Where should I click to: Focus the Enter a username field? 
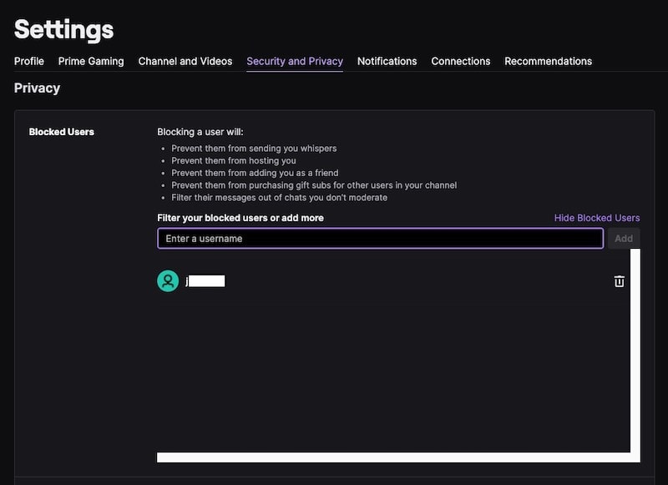(381, 239)
